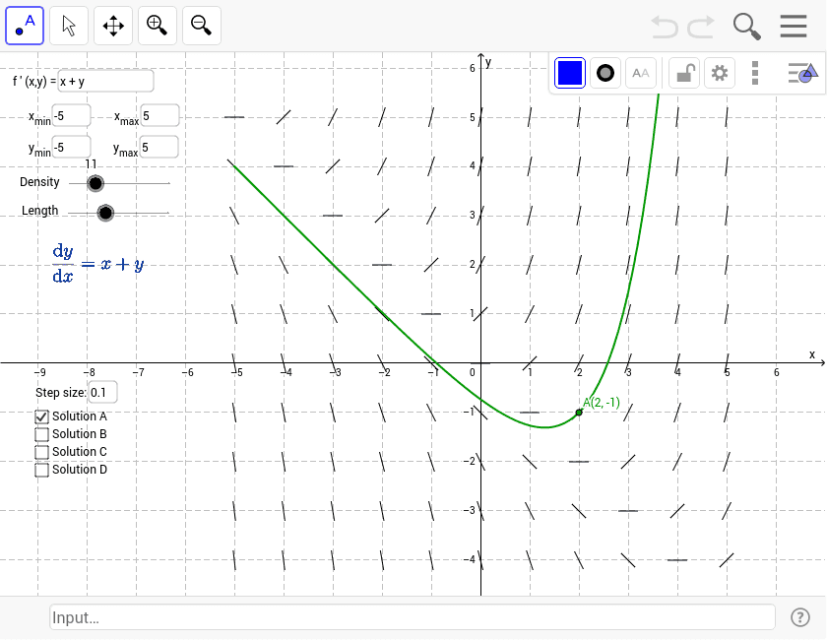
Task: Open the hamburger menu
Action: click(794, 27)
